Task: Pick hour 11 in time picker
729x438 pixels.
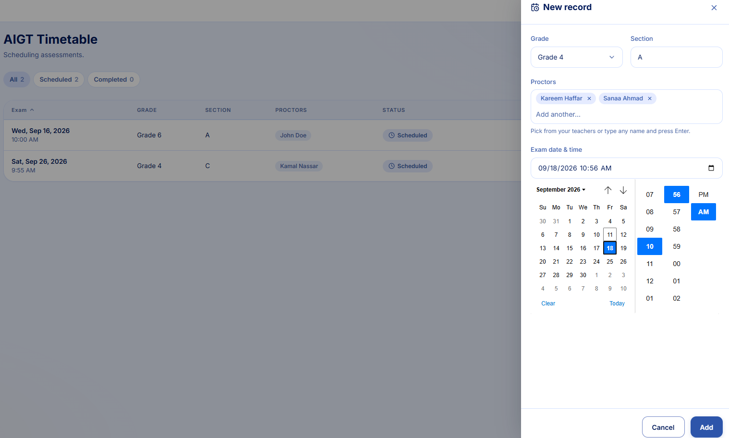Action: pyautogui.click(x=650, y=264)
